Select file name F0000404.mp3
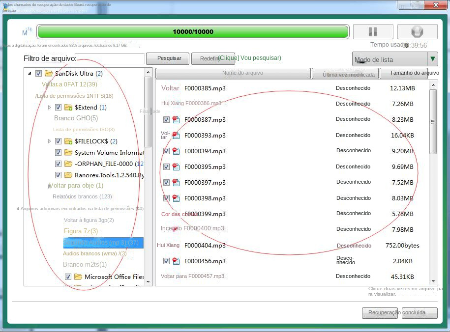Screen dimensions: 450x332 click(x=205, y=246)
